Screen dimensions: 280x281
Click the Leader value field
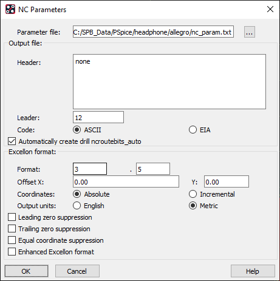pyautogui.click(x=98, y=117)
